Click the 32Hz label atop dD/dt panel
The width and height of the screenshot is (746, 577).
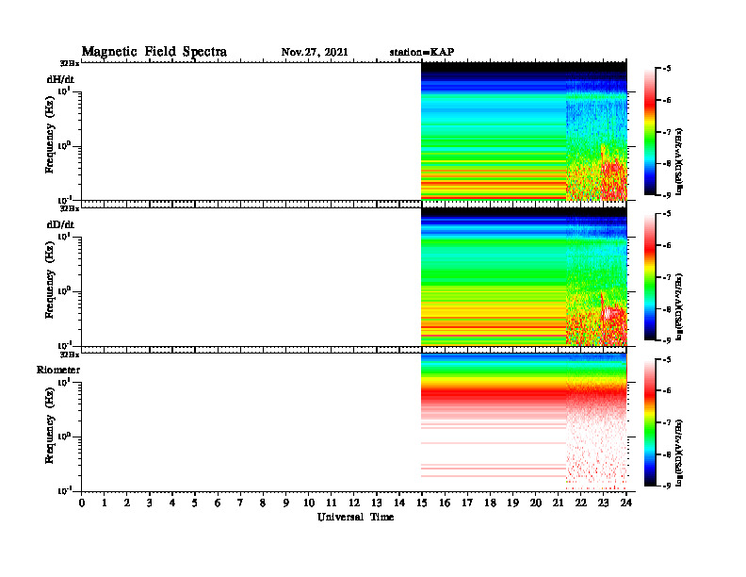pos(70,208)
